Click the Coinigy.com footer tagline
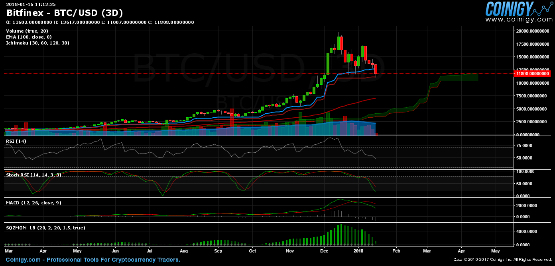This screenshot has height=266, width=555. pyautogui.click(x=92, y=260)
